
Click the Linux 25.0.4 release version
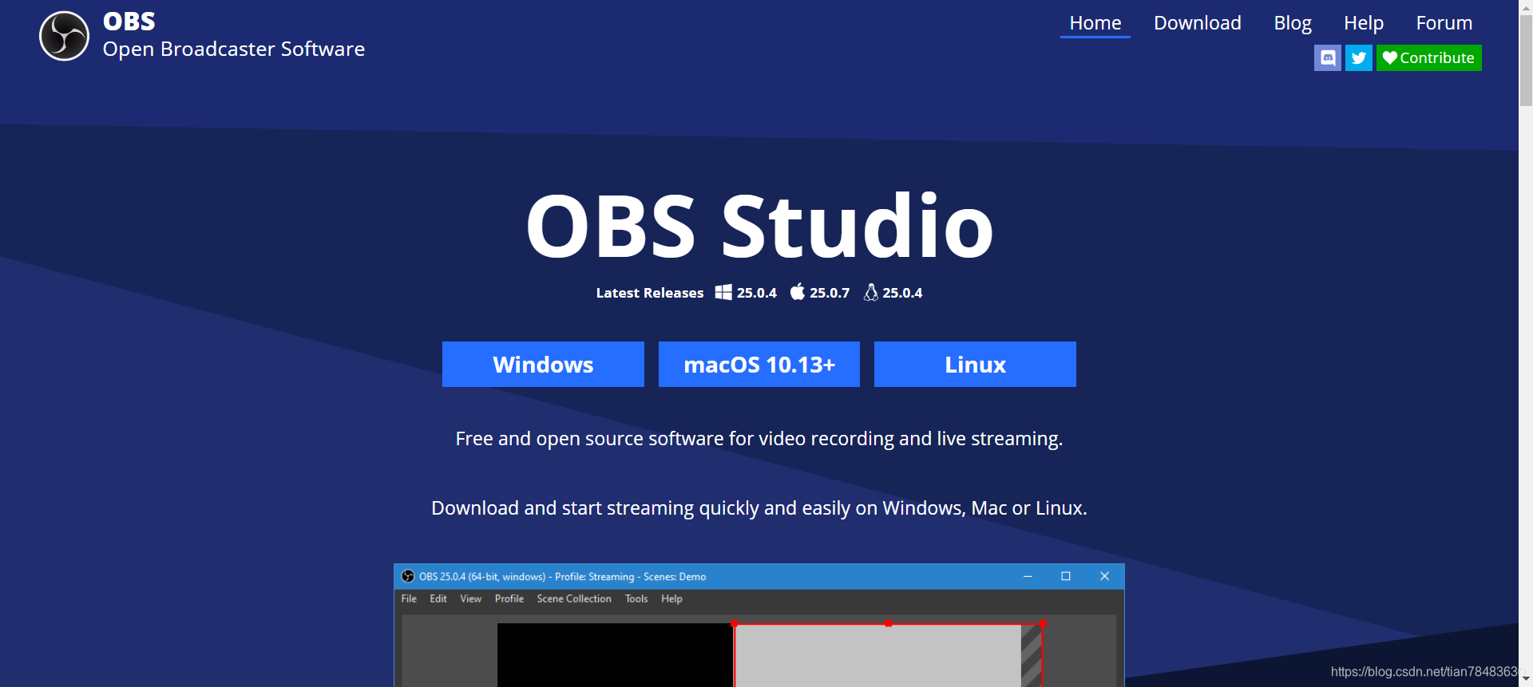(902, 293)
